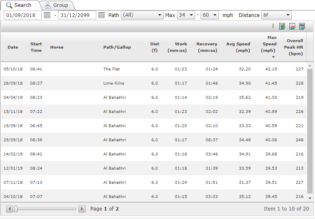Click max speed value 42.15
Image resolution: width=315 pixels, height=219 pixels.
271,69
